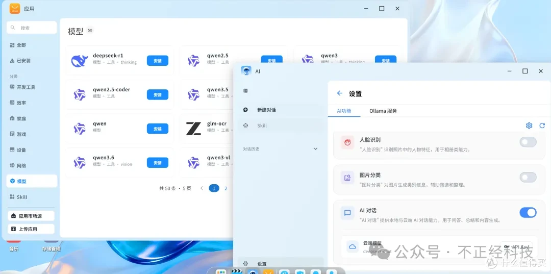551x274 pixels.
Task: Click the glm-ocr model name
Action: (x=217, y=123)
